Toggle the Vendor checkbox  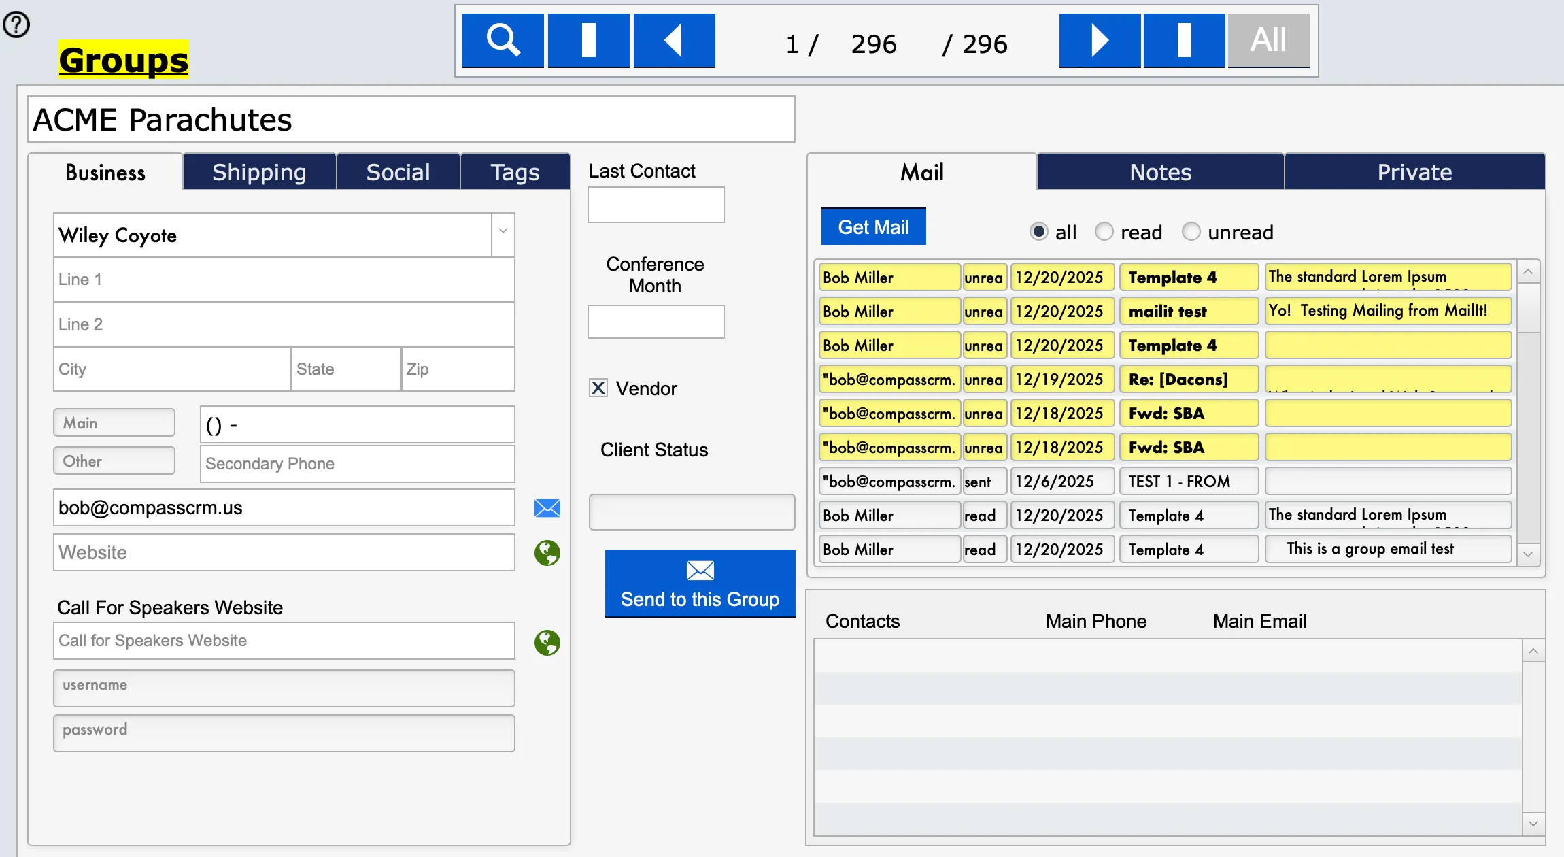[598, 388]
